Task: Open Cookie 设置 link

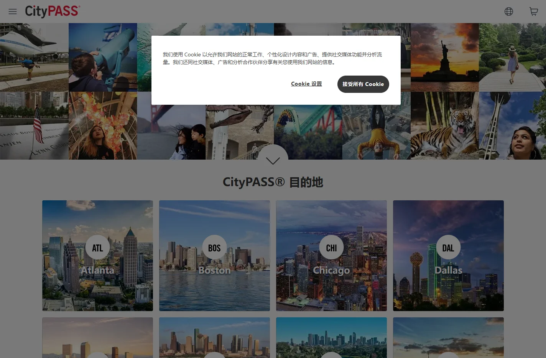Action: (x=306, y=84)
